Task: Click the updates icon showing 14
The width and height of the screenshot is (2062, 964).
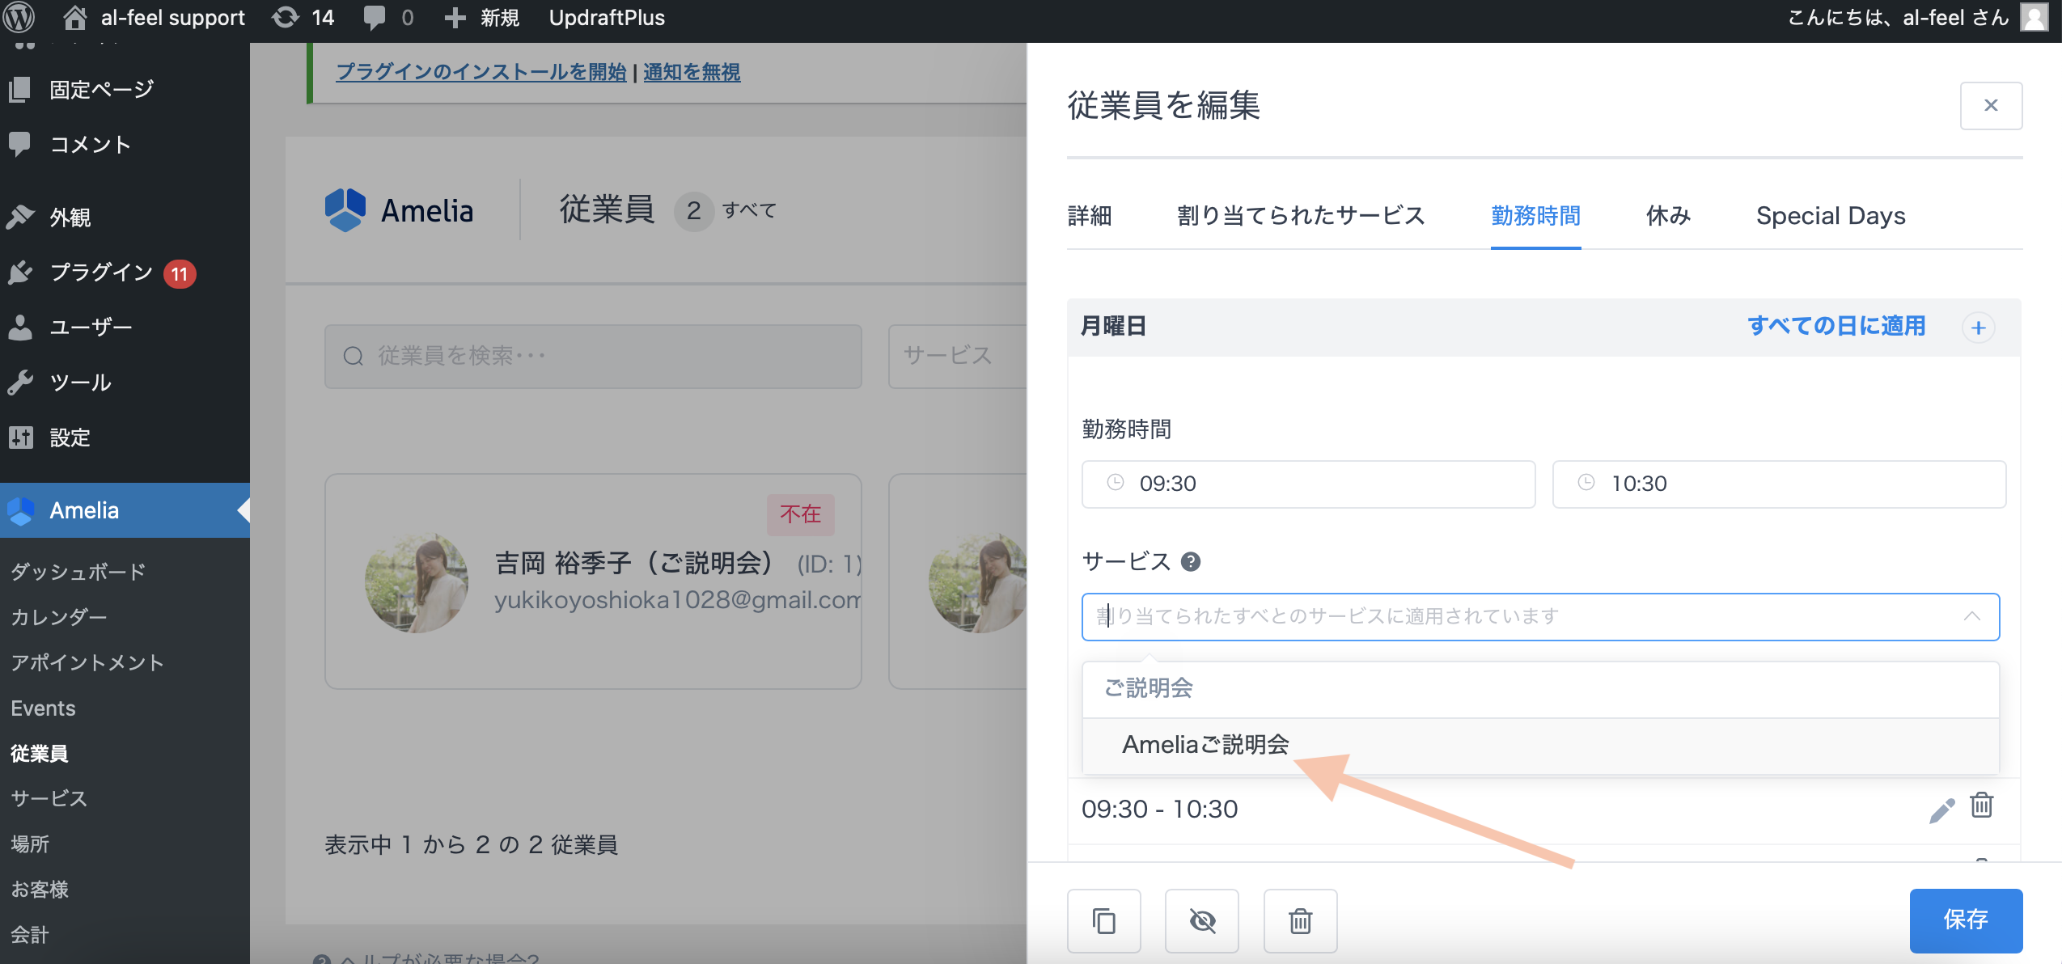Action: pos(303,17)
